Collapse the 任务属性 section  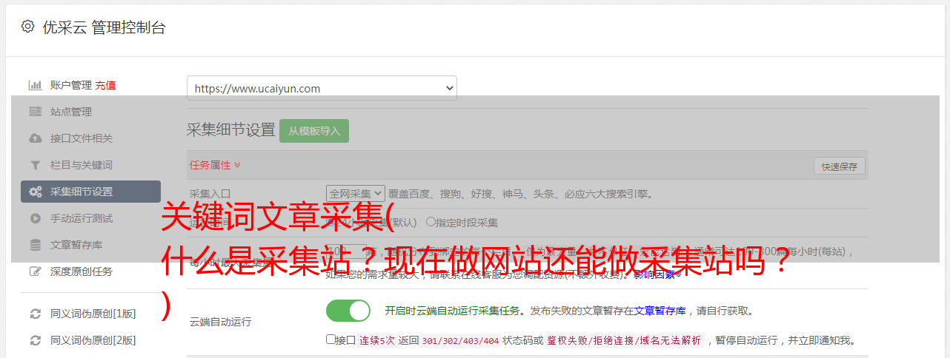(x=215, y=165)
